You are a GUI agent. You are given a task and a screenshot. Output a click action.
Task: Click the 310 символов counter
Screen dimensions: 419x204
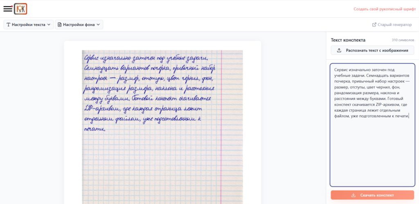403,40
